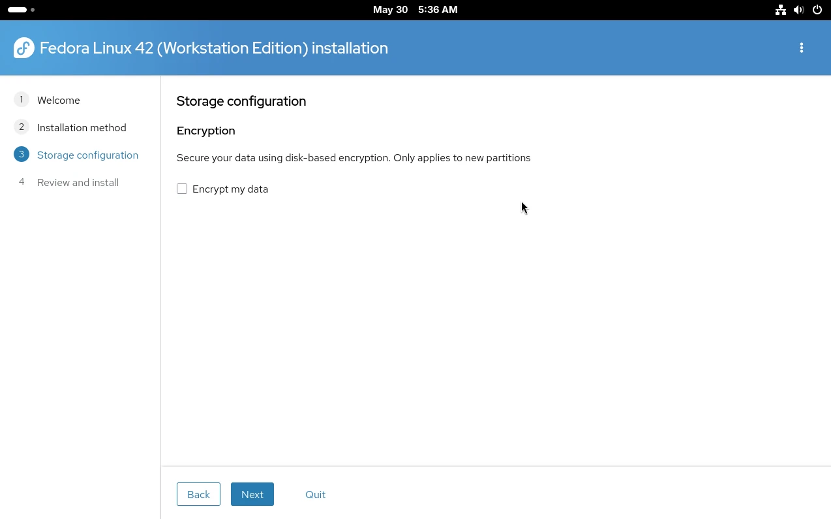Viewport: 831px width, 519px height.
Task: Open the clock and calendar in top bar
Action: (415, 10)
